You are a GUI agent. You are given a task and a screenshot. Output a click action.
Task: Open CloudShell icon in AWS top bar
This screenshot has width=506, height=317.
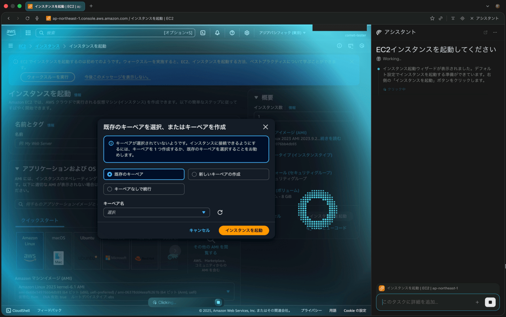pyautogui.click(x=203, y=33)
